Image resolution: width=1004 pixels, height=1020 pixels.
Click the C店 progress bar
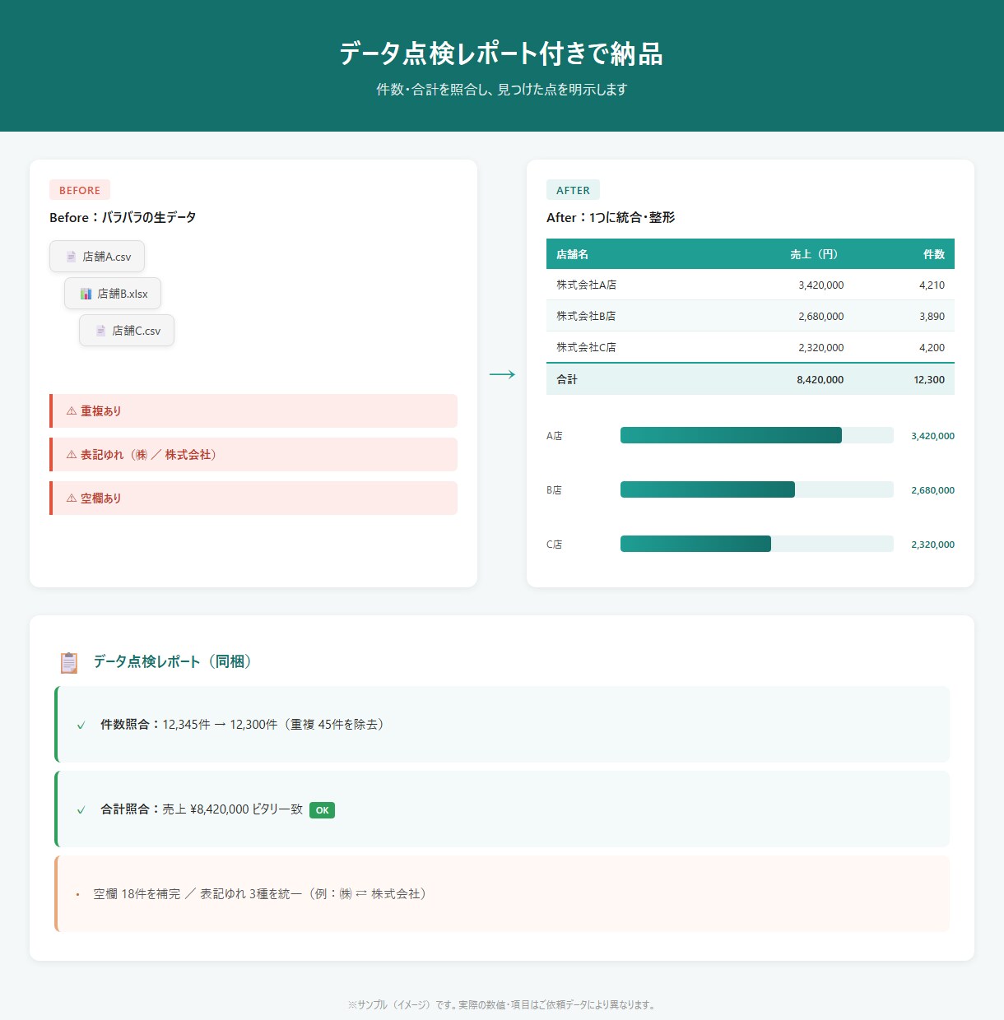pyautogui.click(x=757, y=544)
